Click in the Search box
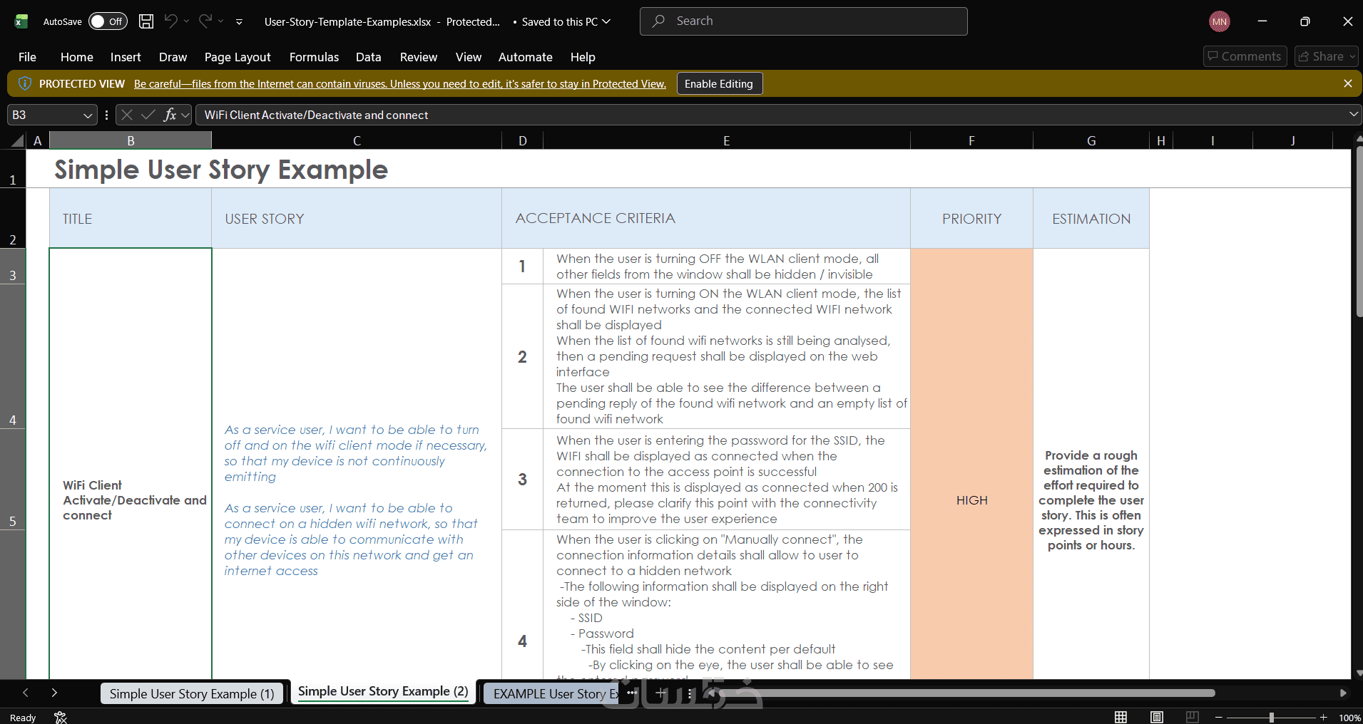The width and height of the screenshot is (1363, 724). coord(804,21)
